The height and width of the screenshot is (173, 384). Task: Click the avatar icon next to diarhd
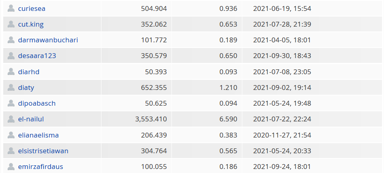[x=11, y=72]
